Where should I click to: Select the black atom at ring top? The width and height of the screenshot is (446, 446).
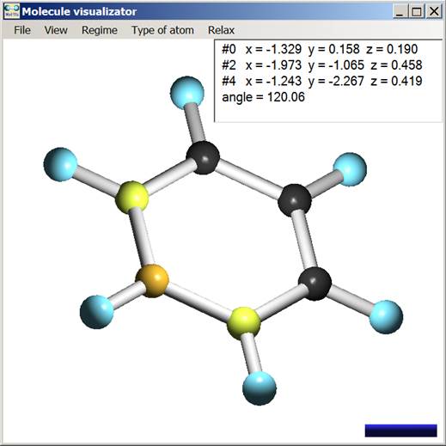(x=203, y=157)
